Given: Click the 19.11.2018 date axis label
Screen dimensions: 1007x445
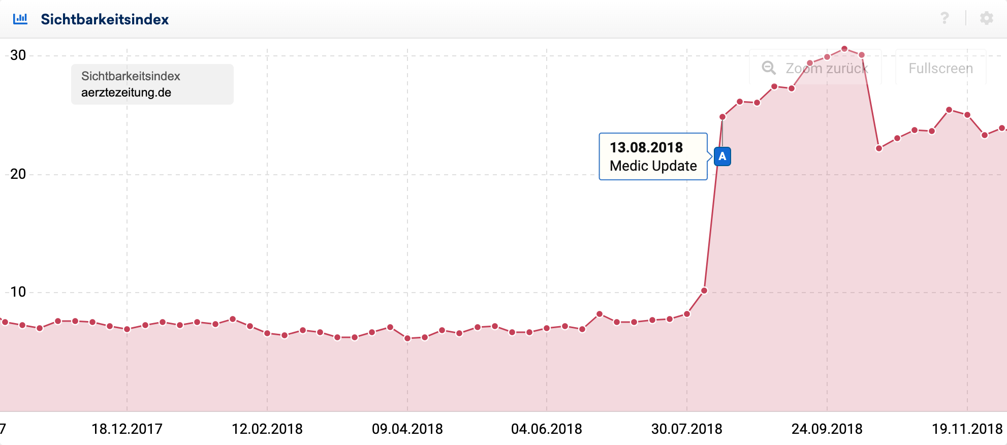Looking at the screenshot, I should (967, 429).
